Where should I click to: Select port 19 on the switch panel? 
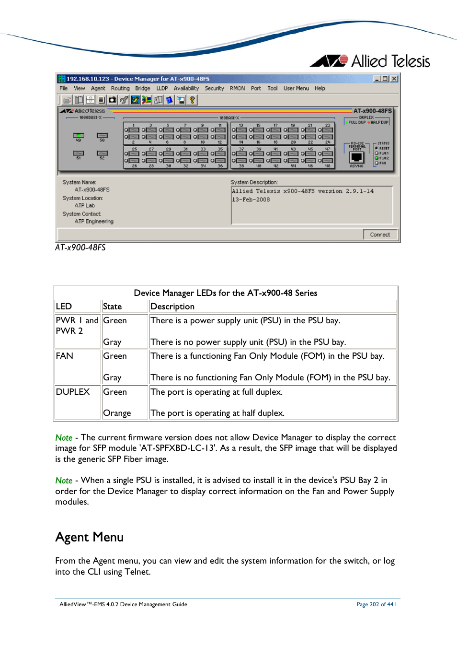coord(293,130)
